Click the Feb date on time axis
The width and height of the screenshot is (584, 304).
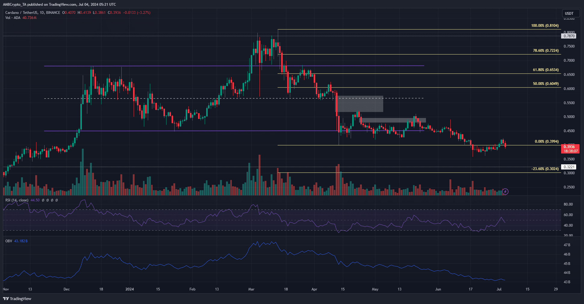[x=192, y=289]
